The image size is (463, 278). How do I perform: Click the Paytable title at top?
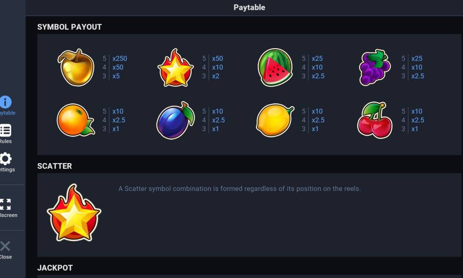tap(249, 7)
